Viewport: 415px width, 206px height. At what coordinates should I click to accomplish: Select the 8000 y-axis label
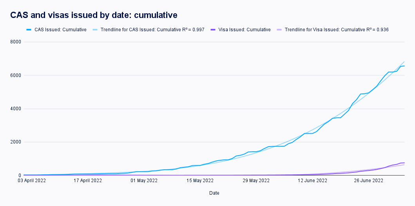15,42
